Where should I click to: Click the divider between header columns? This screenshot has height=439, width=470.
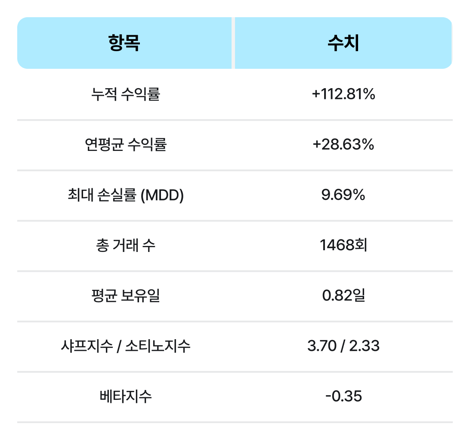pos(233,43)
